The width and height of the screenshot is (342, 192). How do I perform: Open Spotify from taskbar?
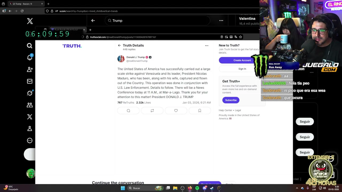(x=197, y=188)
